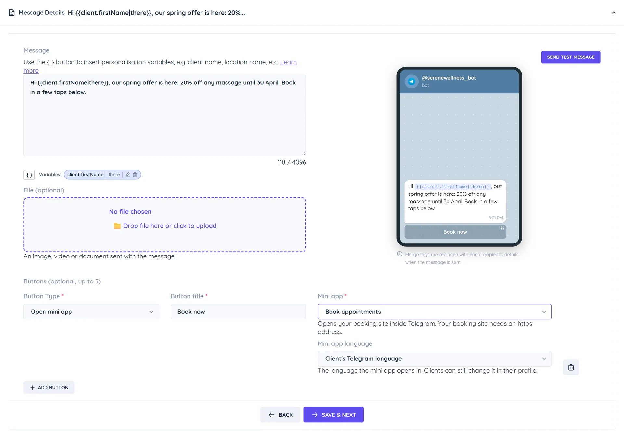624x437 pixels.
Task: Click the info icon beside the merge tags note
Action: click(400, 254)
